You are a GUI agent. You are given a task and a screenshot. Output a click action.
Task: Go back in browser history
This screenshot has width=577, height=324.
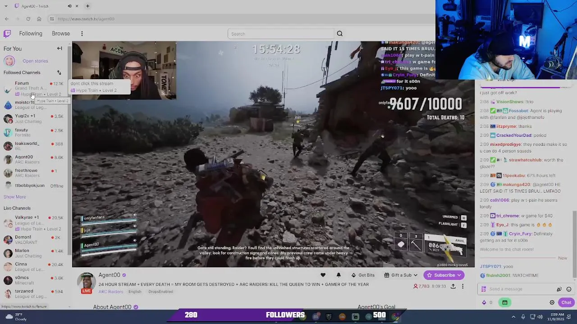tap(7, 19)
